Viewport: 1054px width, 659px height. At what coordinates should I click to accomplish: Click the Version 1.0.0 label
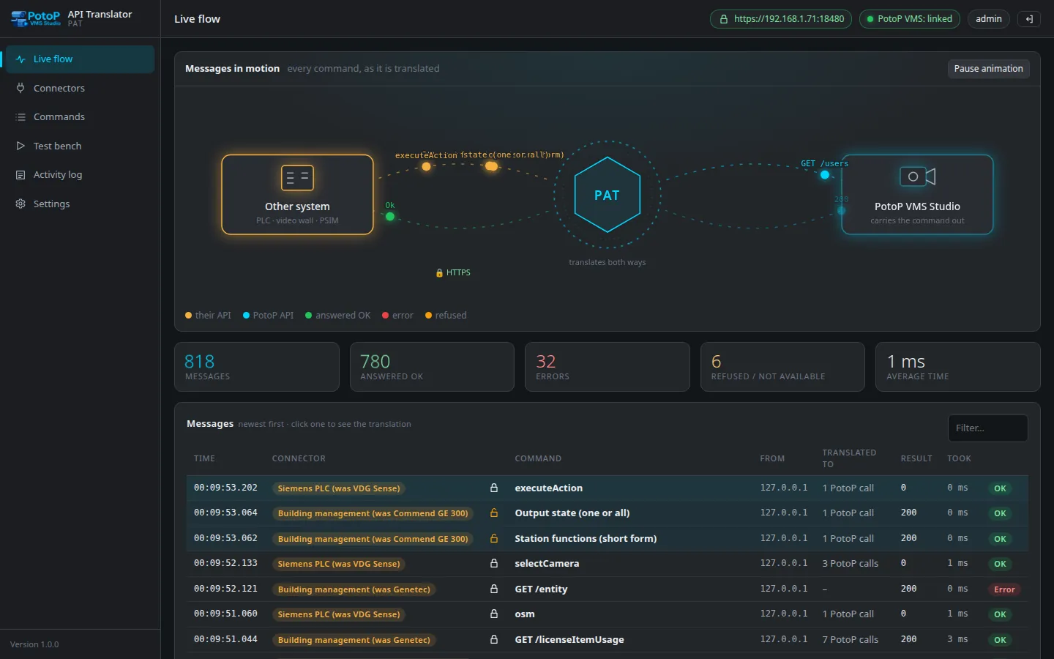pos(34,644)
